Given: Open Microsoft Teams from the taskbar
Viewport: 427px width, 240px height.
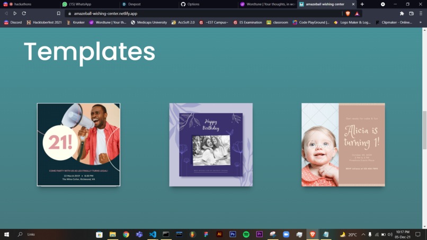Looking at the screenshot, I should click(x=139, y=234).
